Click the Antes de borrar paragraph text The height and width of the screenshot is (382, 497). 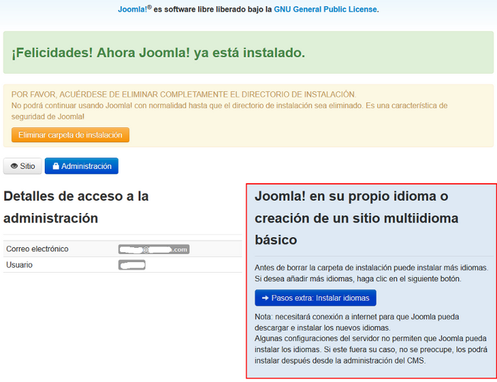(371, 268)
